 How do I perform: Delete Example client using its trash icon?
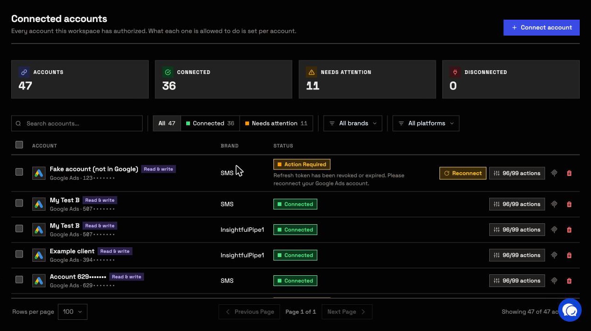[569, 255]
